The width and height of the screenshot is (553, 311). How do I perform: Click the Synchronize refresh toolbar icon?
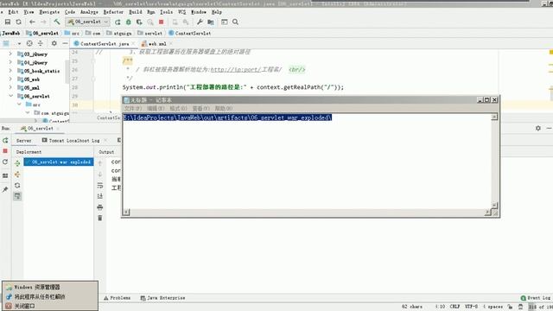tap(18, 22)
